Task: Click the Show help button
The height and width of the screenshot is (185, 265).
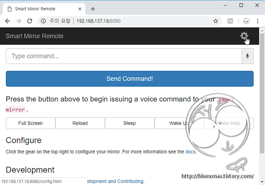Action: click(229, 123)
